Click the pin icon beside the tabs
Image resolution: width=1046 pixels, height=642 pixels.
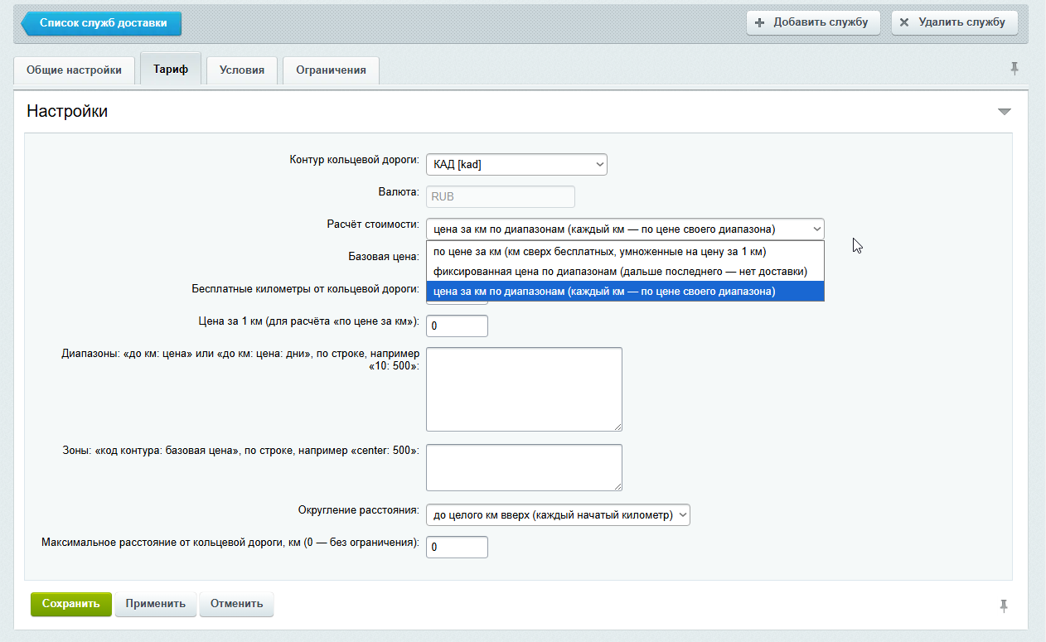tap(1015, 69)
